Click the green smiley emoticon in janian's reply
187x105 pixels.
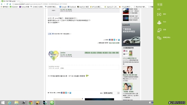tap(87, 76)
